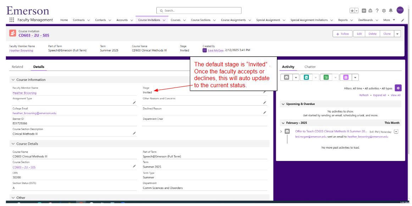Expand the Offer to Teach email entry
Viewport: 412px width, 206px height.
coord(281,132)
